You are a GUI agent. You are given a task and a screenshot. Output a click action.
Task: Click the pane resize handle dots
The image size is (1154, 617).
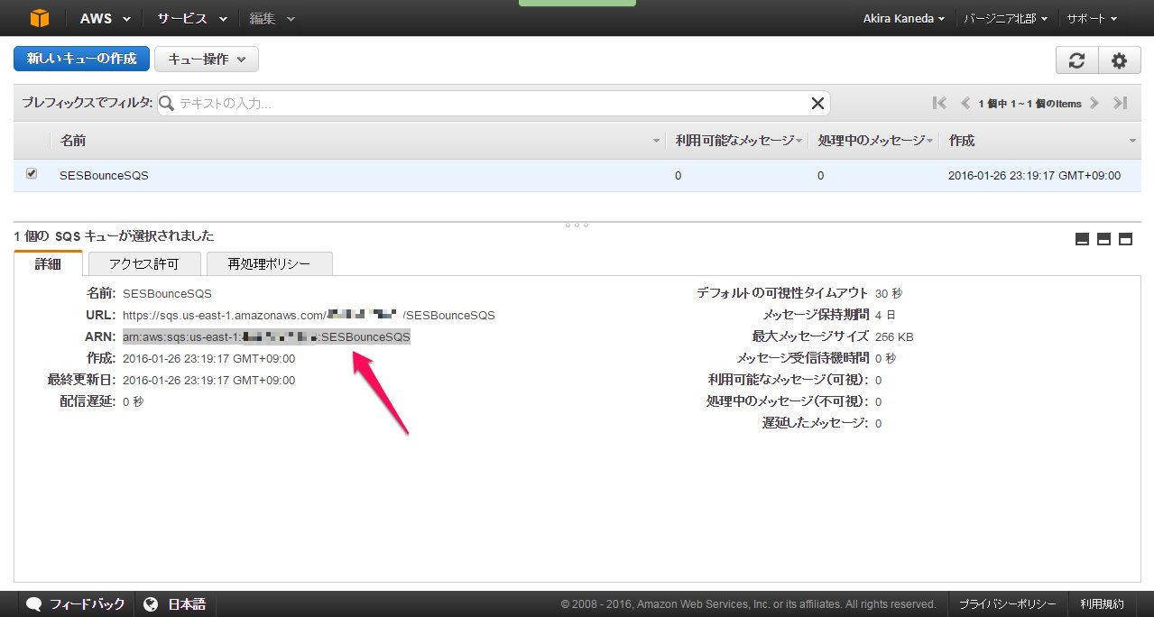tap(577, 225)
